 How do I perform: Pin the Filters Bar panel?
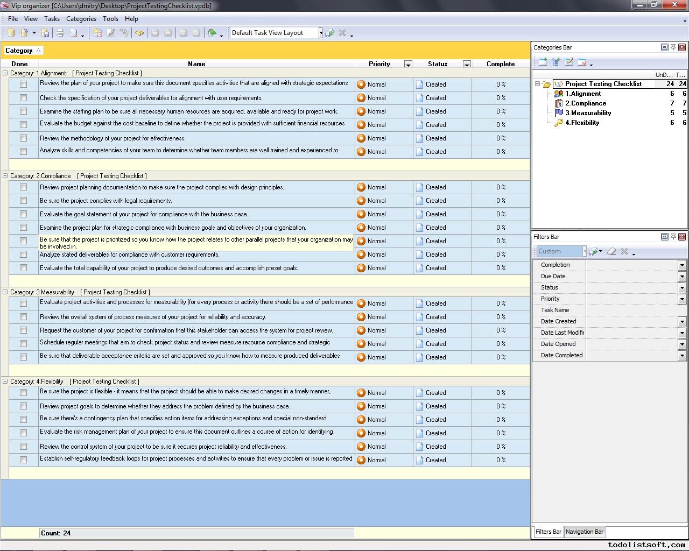click(673, 237)
